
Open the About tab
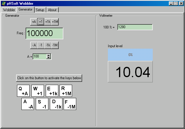52,10
